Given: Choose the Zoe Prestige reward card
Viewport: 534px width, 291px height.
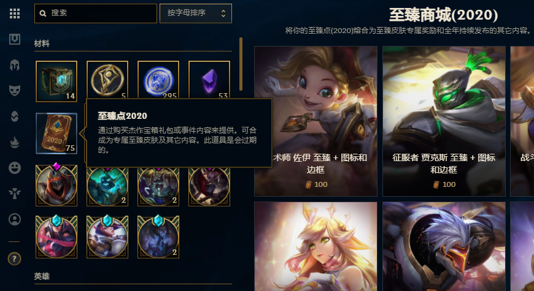Looking at the screenshot, I should pyautogui.click(x=315, y=121).
